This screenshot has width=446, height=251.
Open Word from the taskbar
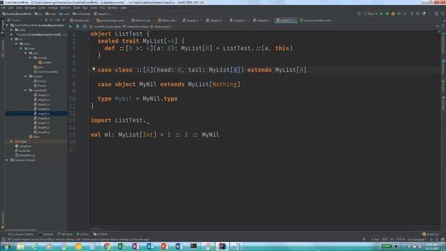pyautogui.click(x=179, y=246)
